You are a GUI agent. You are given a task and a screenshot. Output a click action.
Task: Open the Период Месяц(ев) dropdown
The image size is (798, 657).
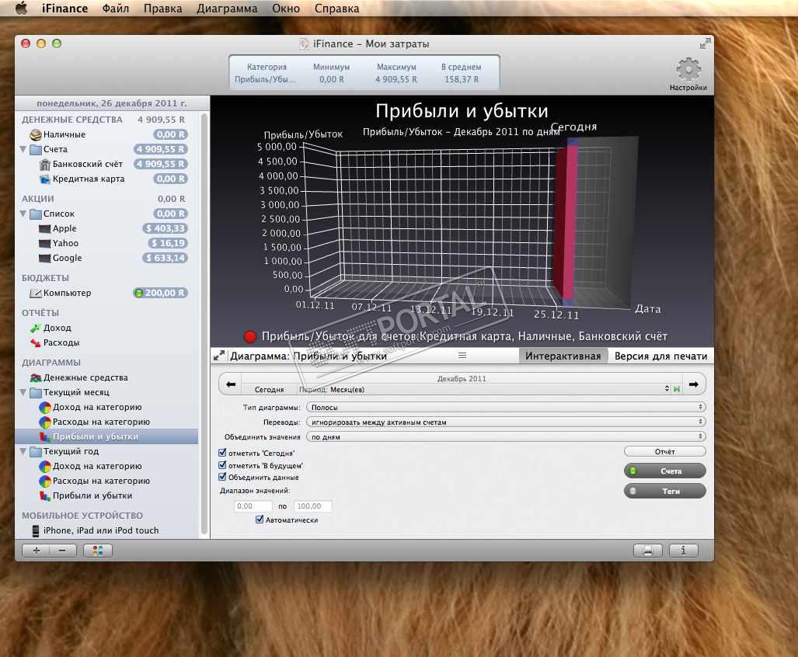485,390
